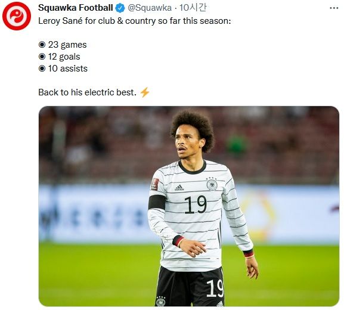The height and width of the screenshot is (310, 344).
Task: Open the tweet timestamp link
Action: [x=193, y=8]
